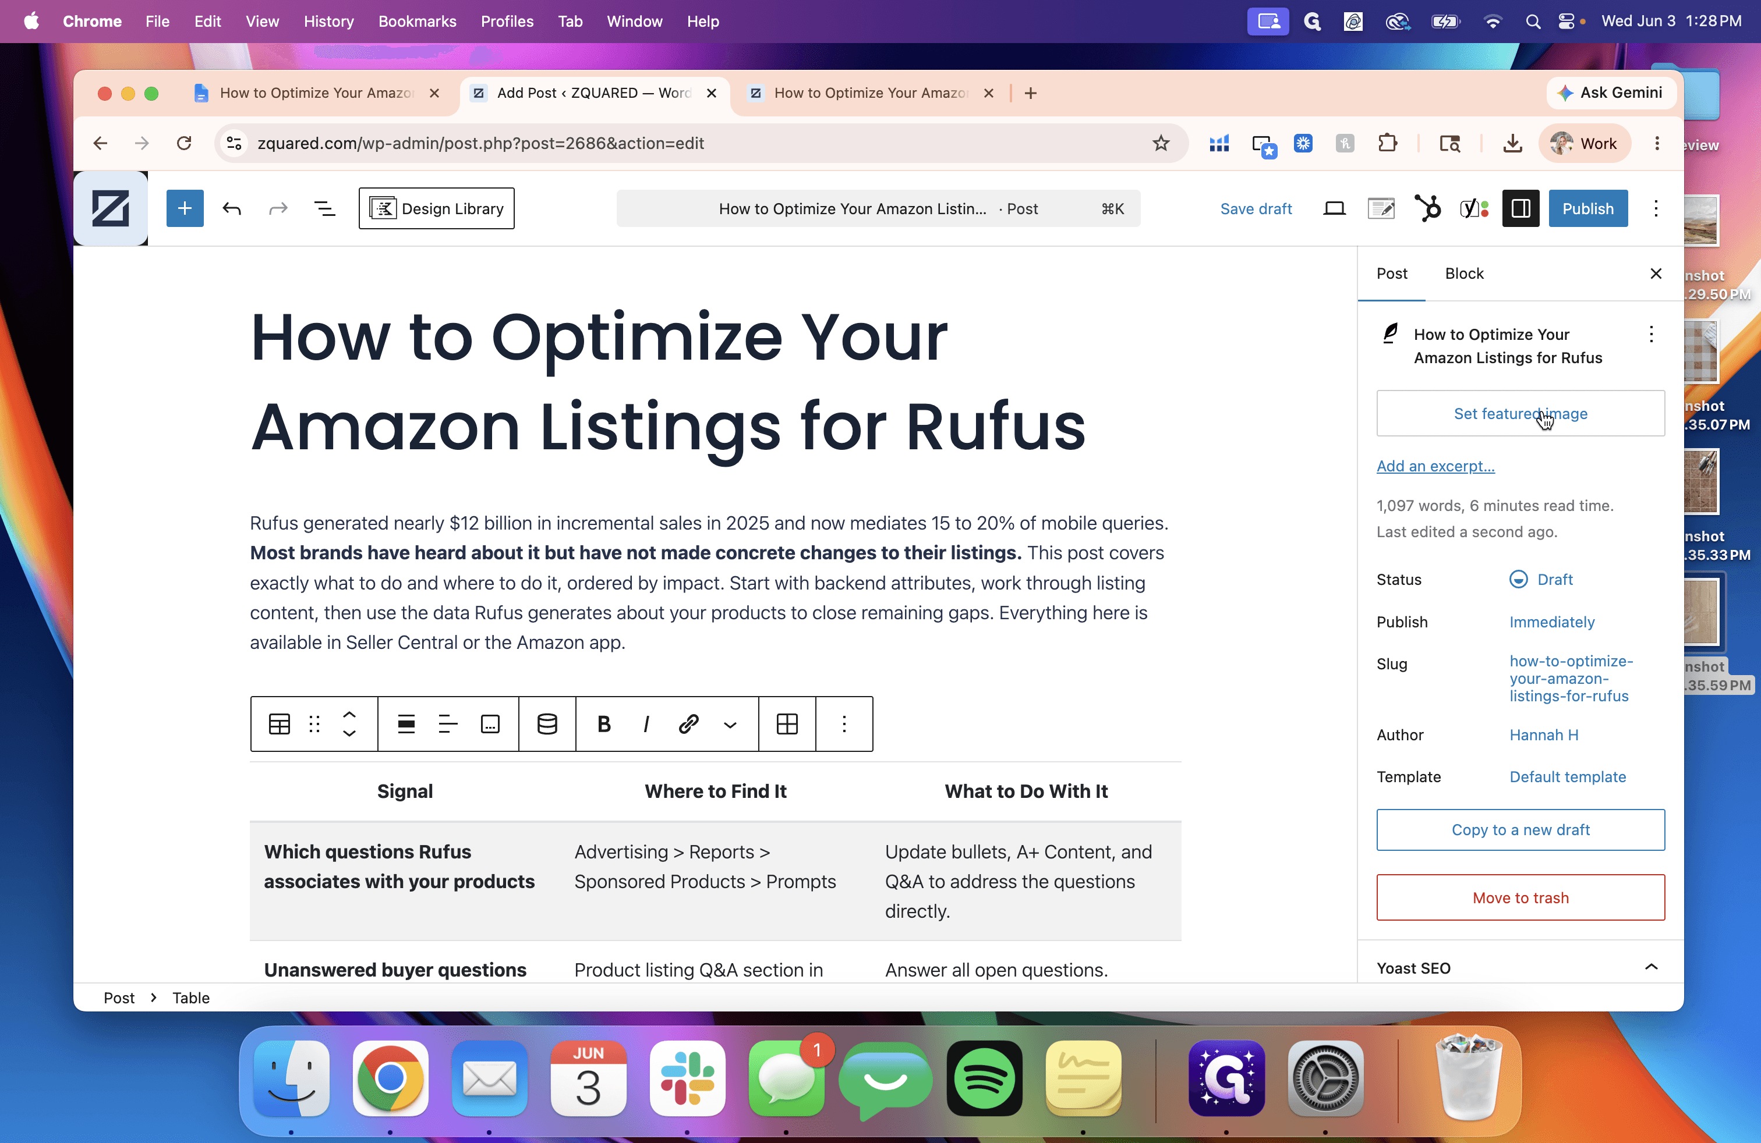The image size is (1761, 1143).
Task: Open table block options three-dot menu
Action: coord(844,724)
